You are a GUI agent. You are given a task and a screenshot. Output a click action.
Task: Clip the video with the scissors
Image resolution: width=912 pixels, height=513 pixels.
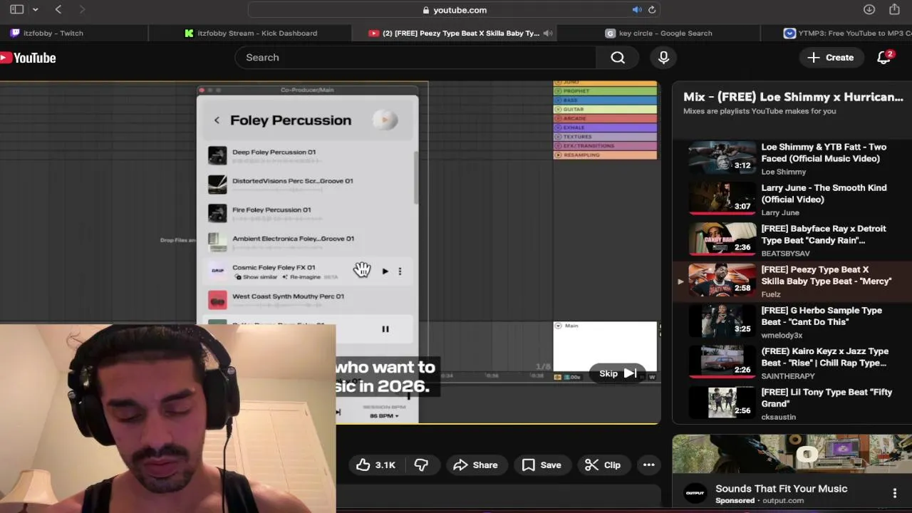point(603,465)
